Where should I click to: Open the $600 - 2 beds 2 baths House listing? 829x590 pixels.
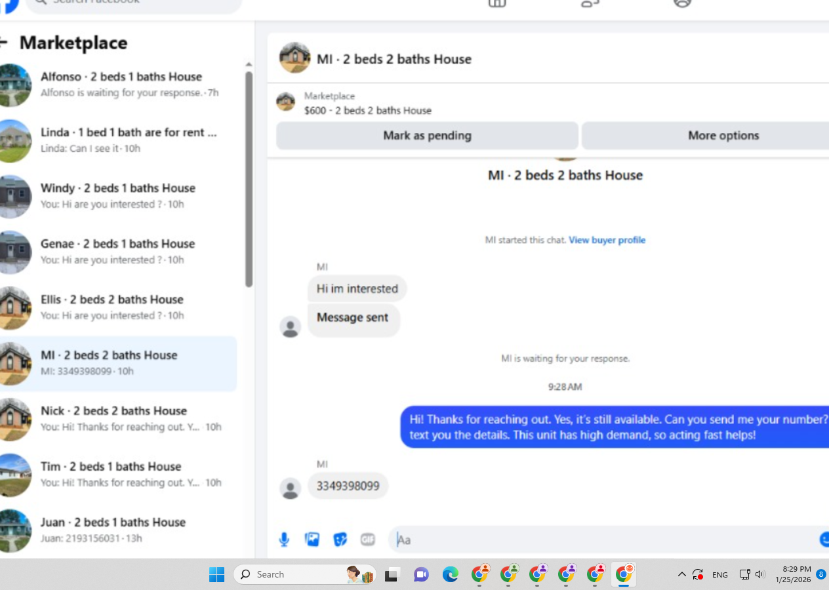(368, 110)
